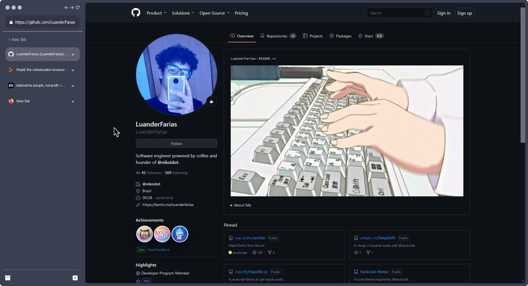
Task: Click the plus icon at sidebar bottom right
Action: pyautogui.click(x=75, y=278)
